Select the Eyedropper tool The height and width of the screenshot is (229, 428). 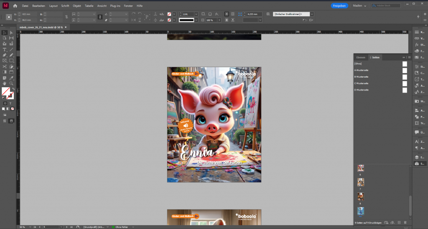pos(11,78)
